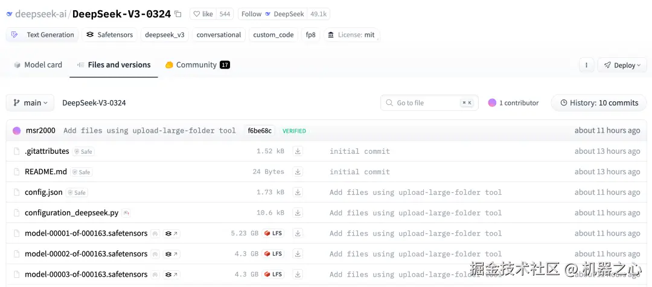Switch to the Community tab

coord(197,65)
